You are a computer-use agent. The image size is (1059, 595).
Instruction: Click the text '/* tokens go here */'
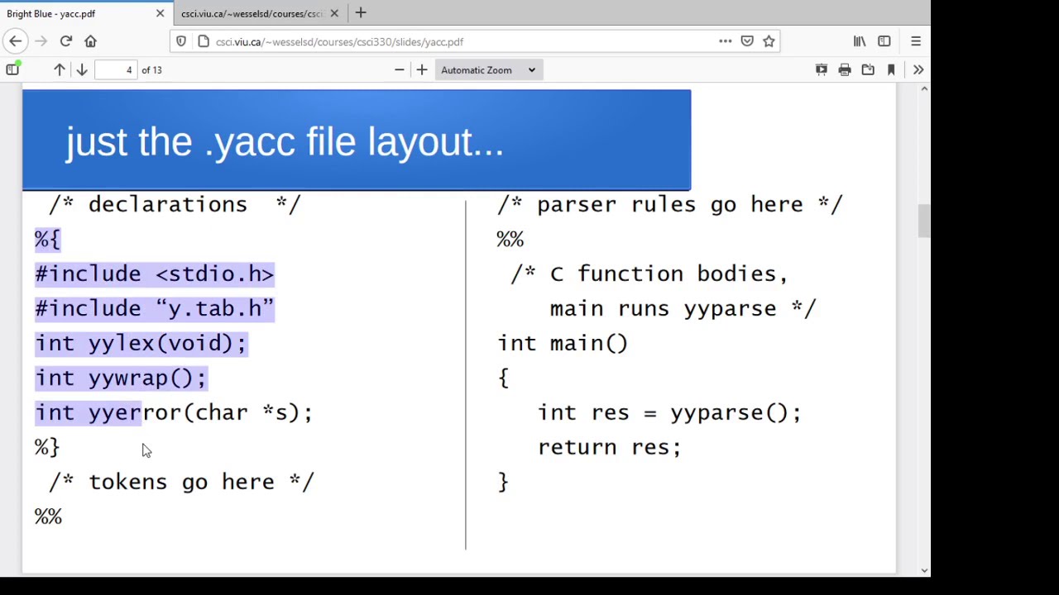pyautogui.click(x=182, y=482)
